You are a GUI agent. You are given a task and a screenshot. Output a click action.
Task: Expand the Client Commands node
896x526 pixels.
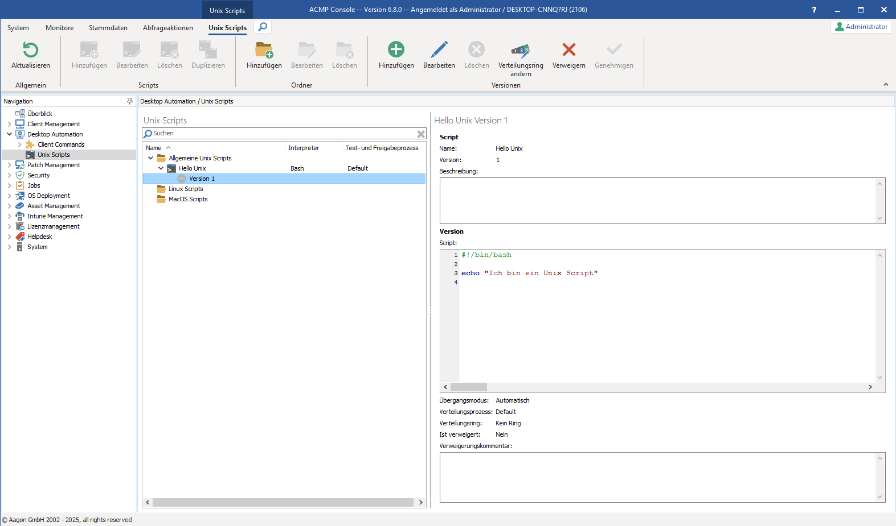(20, 144)
